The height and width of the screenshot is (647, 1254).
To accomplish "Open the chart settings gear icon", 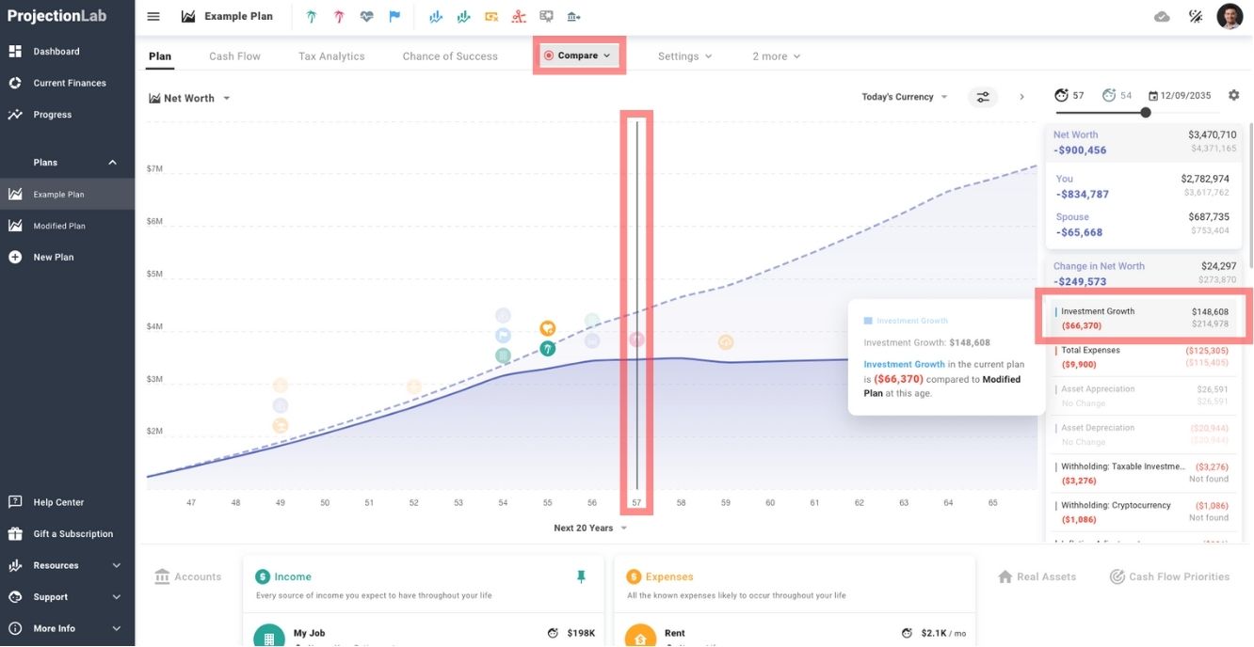I will (1233, 95).
